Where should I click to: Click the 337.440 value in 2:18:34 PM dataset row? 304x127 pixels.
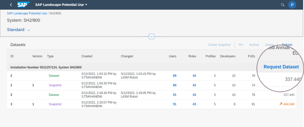tap(289, 95)
